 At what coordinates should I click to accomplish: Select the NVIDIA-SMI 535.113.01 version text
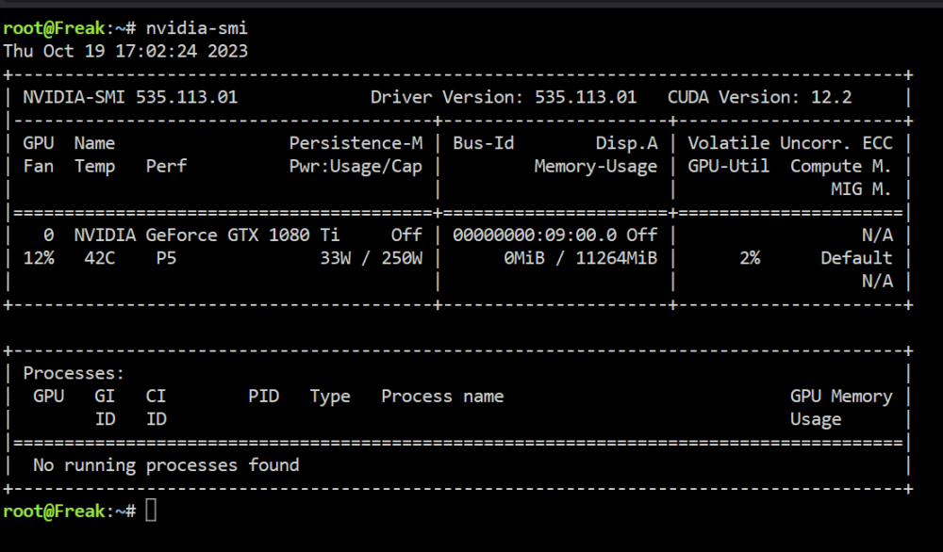[130, 97]
